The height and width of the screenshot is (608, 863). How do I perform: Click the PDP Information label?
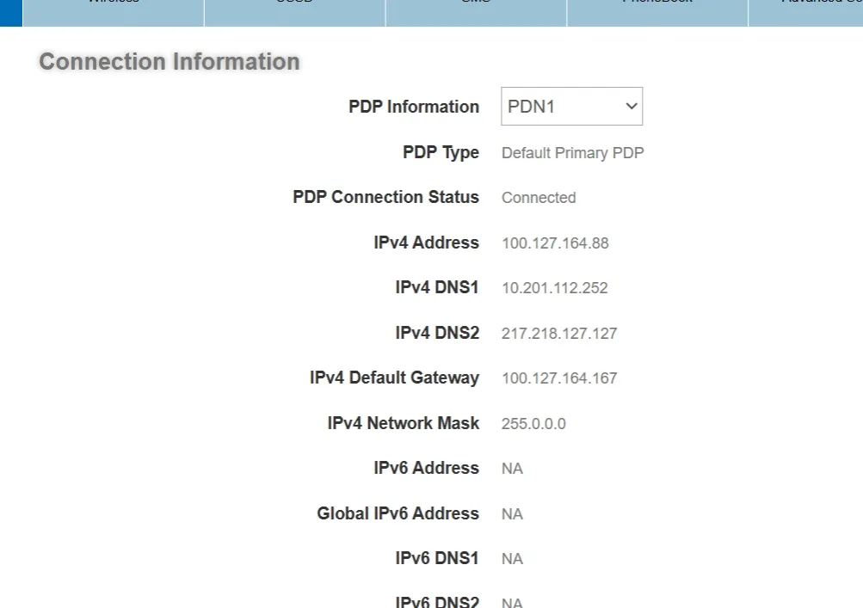414,107
